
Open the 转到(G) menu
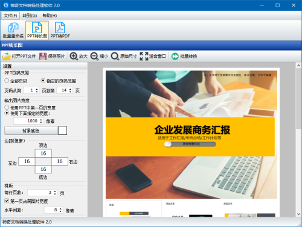click(30, 16)
